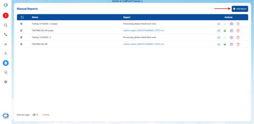Click the Report column header

[127, 17]
